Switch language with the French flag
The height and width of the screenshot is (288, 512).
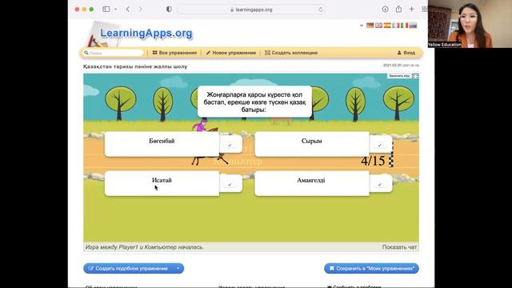(396, 26)
